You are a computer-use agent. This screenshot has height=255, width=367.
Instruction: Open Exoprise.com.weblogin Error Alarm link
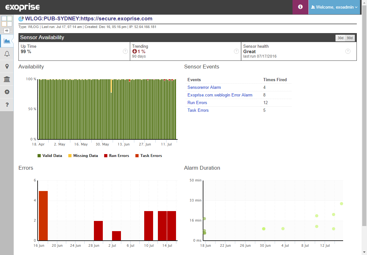coord(220,95)
